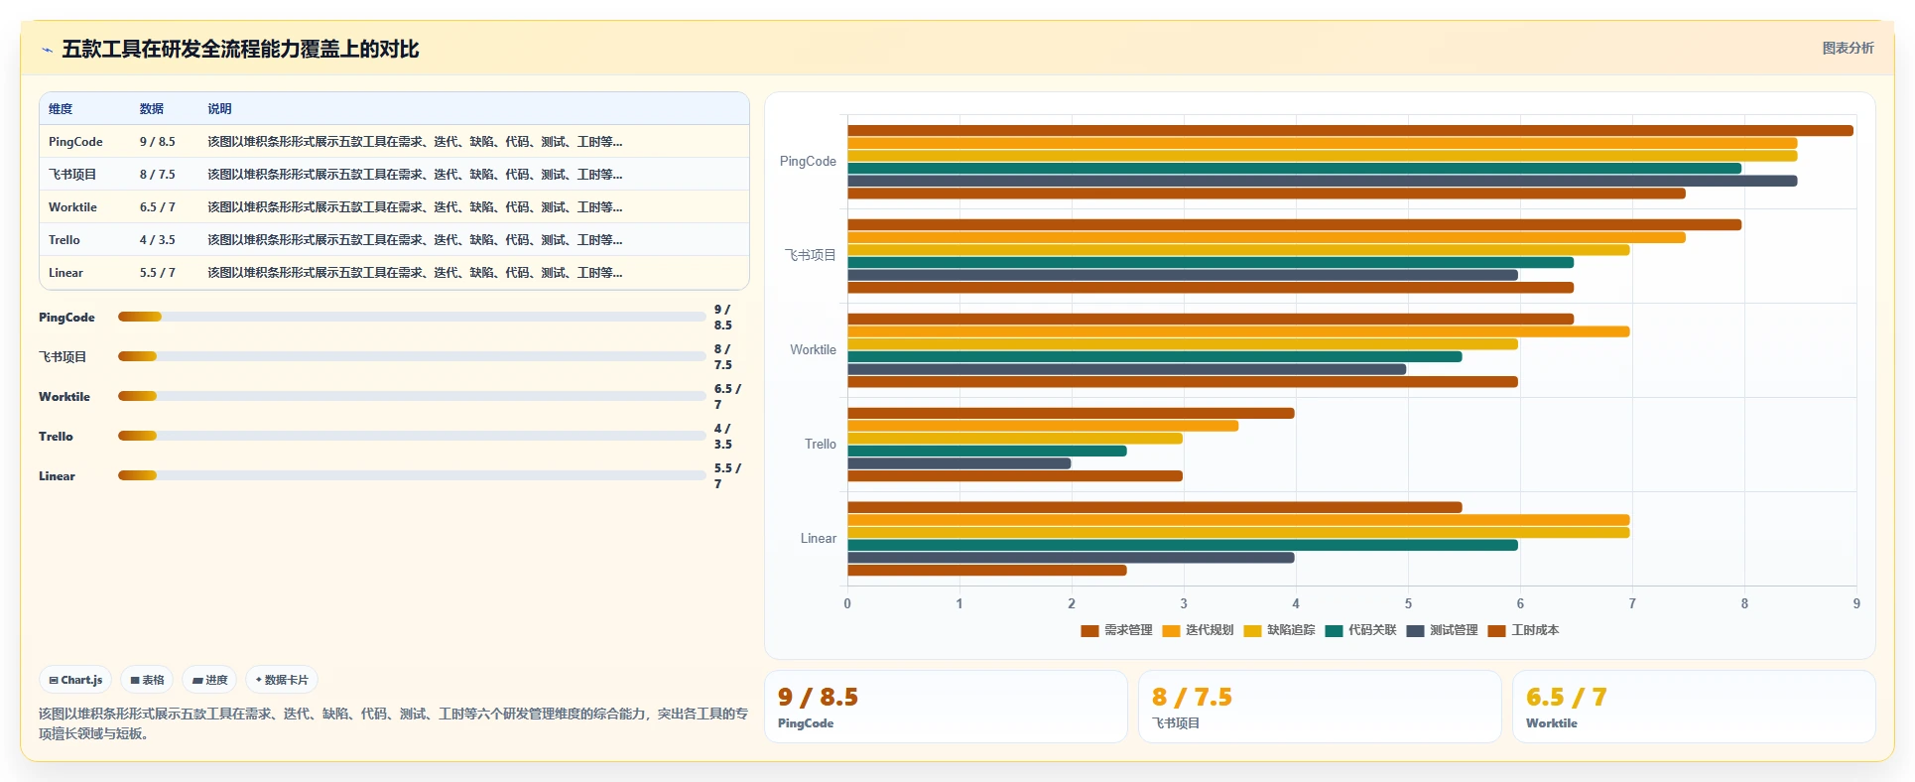This screenshot has height=782, width=1915.
Task: Click the 飞书项目 progress bar
Action: [x=412, y=357]
